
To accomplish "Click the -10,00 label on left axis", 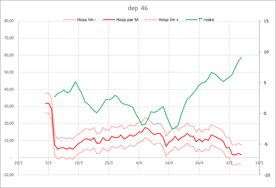I will (x=9, y=175).
